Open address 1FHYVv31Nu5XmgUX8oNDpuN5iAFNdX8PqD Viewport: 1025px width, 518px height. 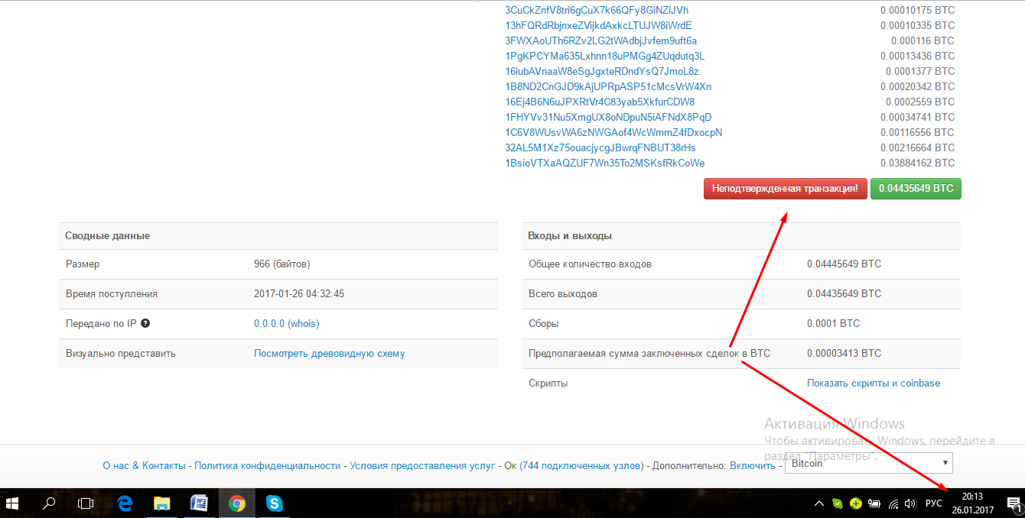click(608, 118)
